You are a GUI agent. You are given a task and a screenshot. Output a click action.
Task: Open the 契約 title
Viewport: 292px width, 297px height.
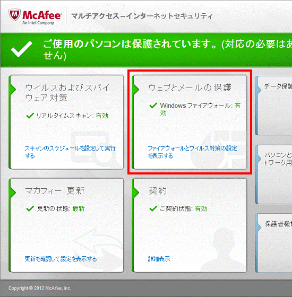[158, 190]
